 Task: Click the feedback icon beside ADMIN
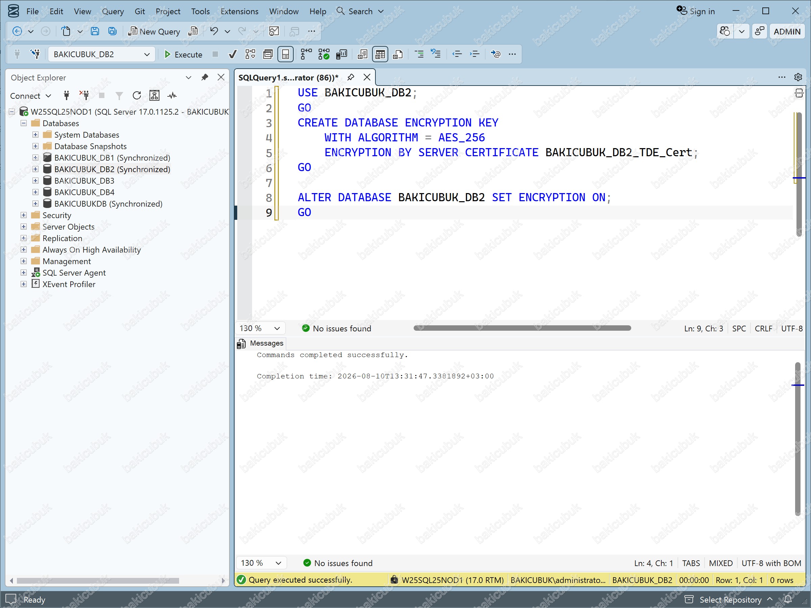[x=760, y=31]
